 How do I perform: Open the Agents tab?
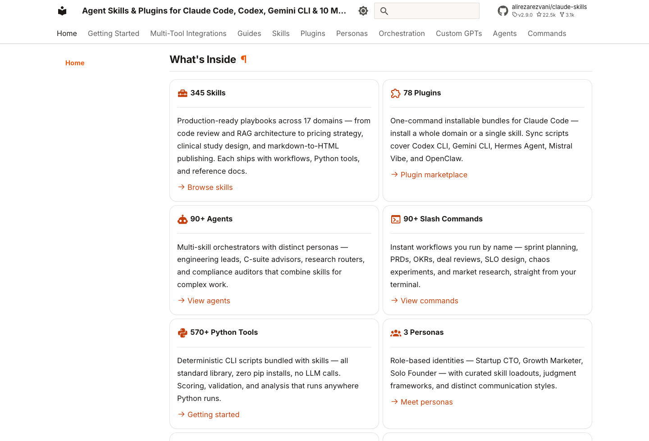pos(505,33)
